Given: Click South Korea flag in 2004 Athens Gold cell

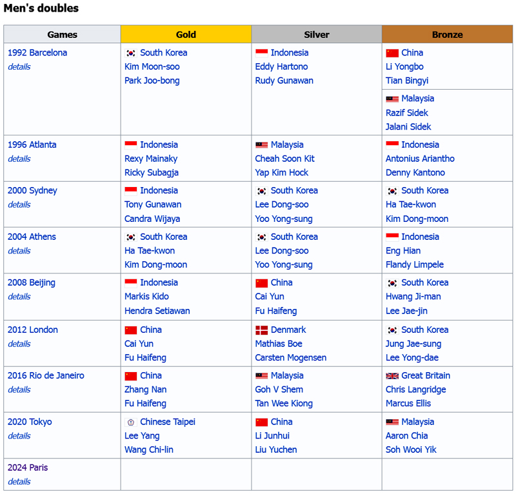Looking at the screenshot, I should point(131,237).
